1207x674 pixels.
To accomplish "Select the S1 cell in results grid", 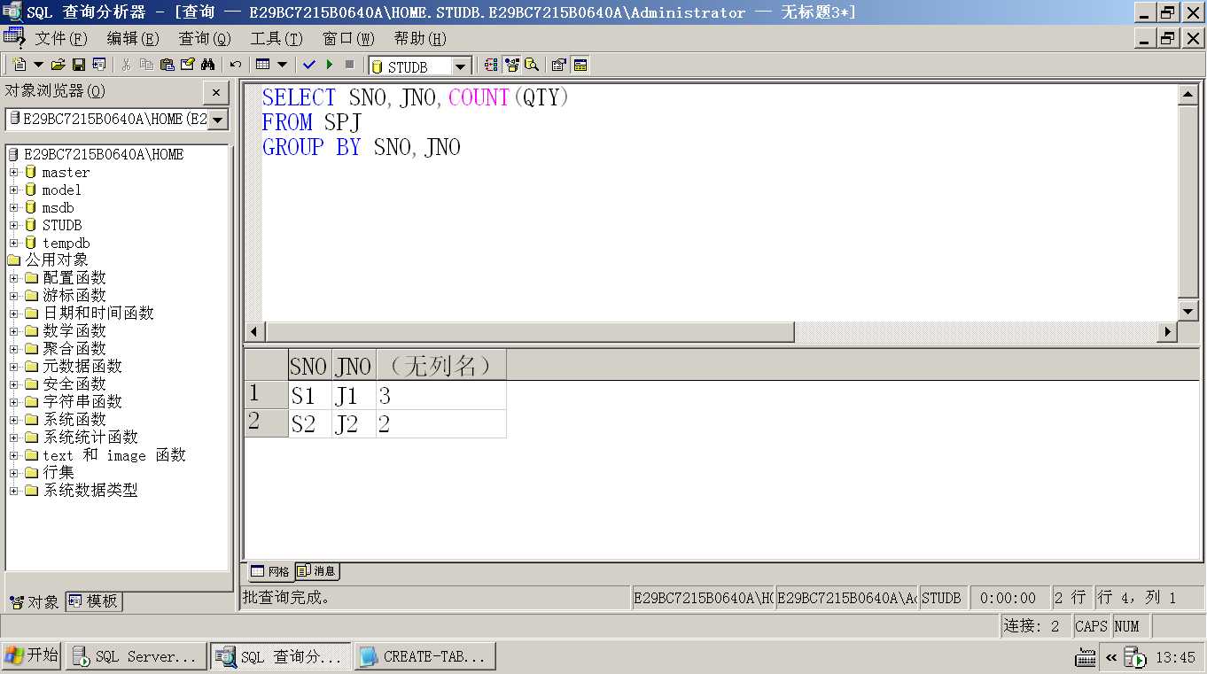I will [x=310, y=396].
